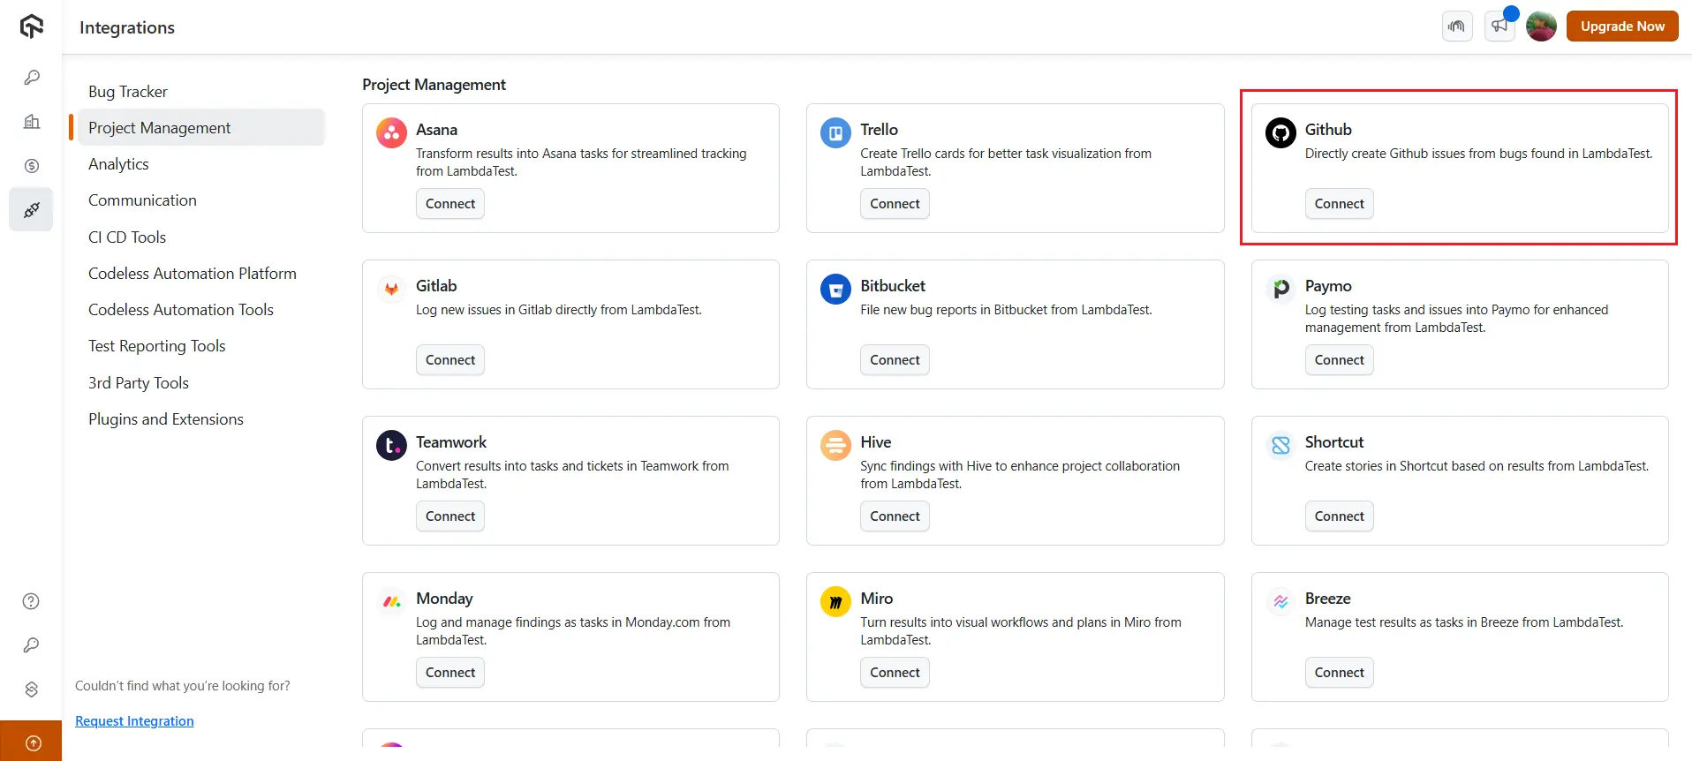Click the orange upload arrow icon

(33, 743)
